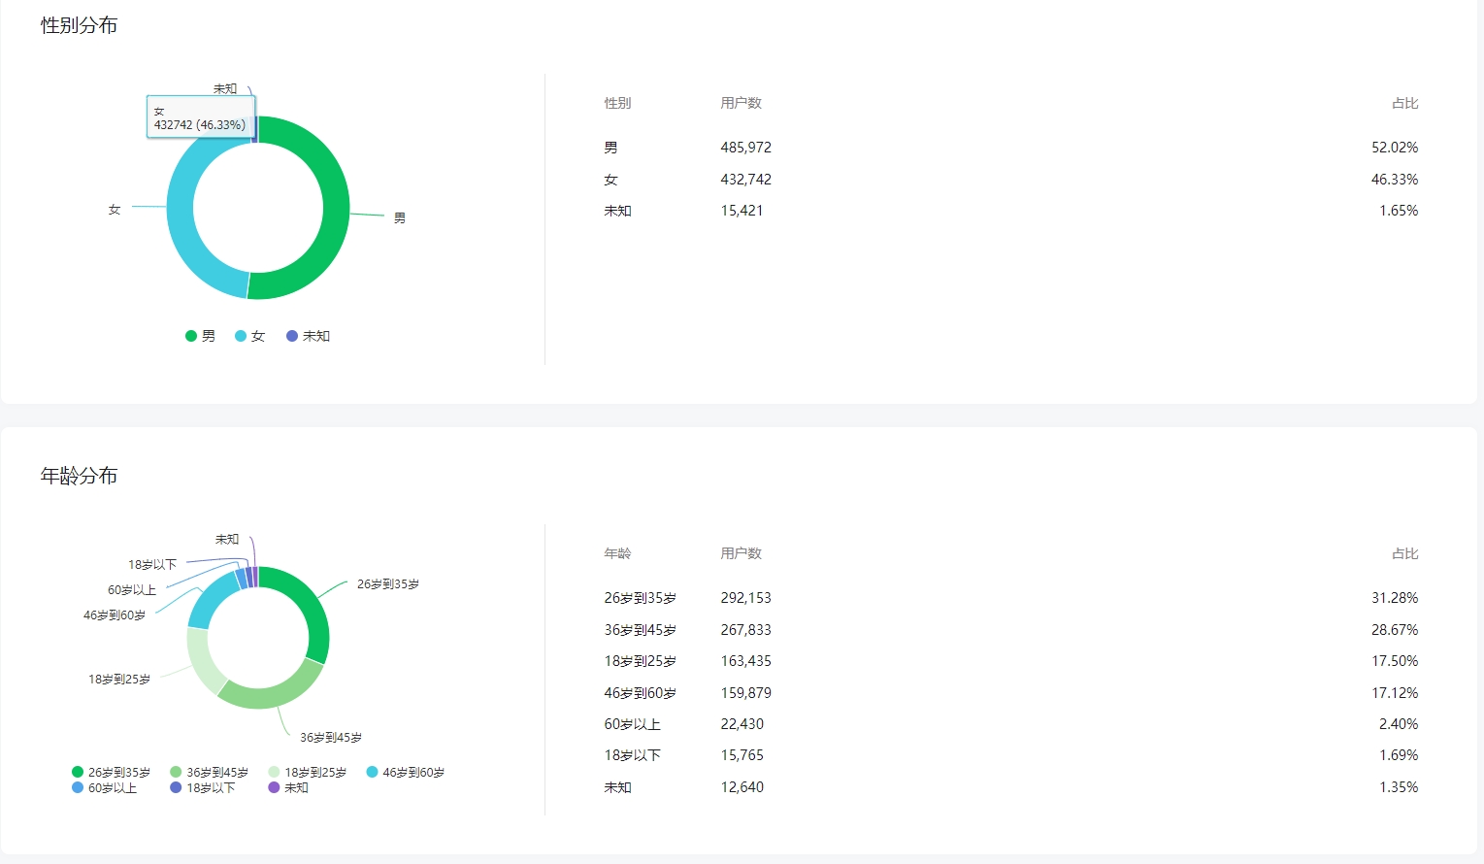Viewport: 1484px width, 864px height.
Task: Click the 46岁到60岁 callout label near age donut
Action: pyautogui.click(x=115, y=615)
